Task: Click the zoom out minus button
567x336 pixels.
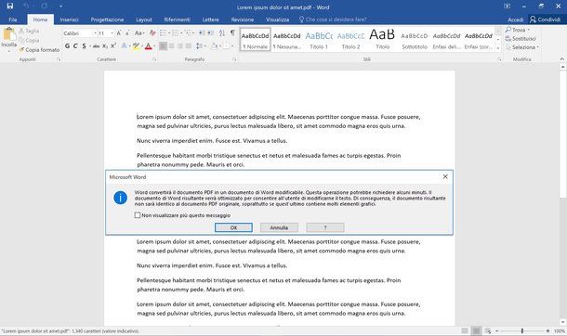Action: [497, 330]
